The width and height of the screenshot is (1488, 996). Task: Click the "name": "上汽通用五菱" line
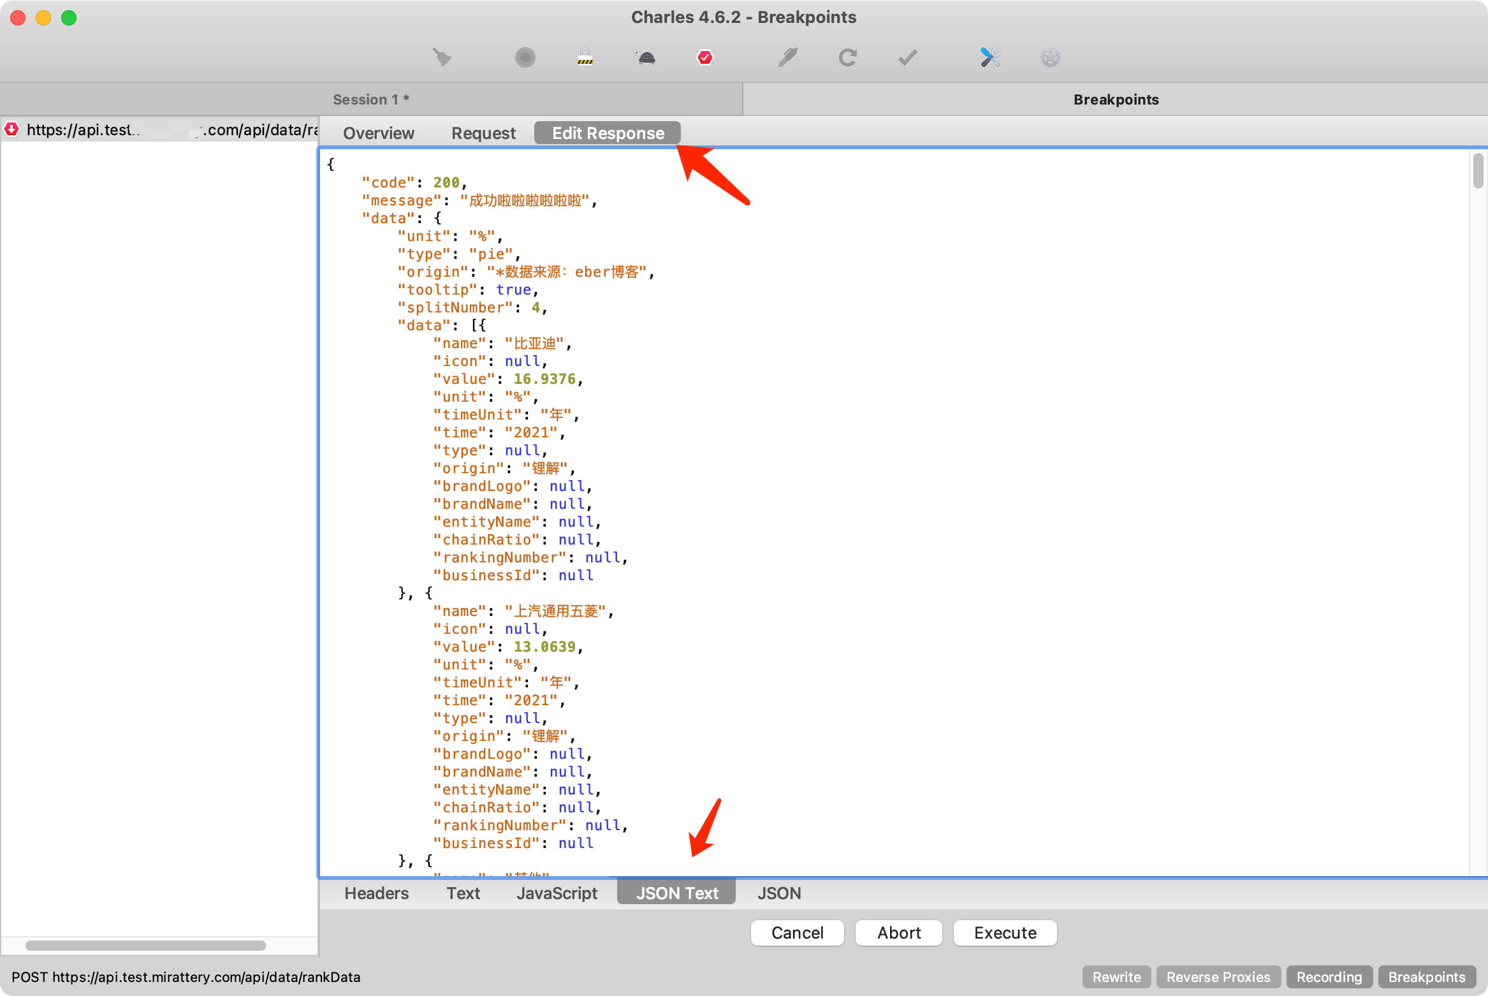click(523, 611)
